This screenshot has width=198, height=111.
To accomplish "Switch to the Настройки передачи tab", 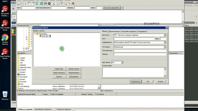I will (x=129, y=31).
